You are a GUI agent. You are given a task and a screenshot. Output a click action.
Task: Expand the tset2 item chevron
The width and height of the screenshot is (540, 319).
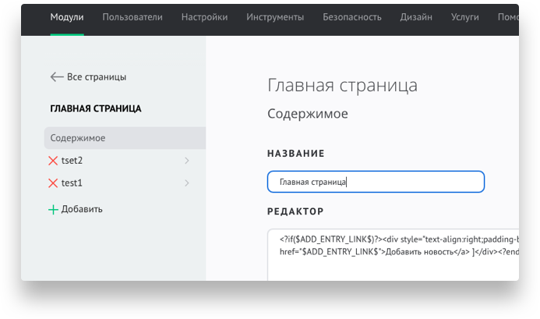187,161
